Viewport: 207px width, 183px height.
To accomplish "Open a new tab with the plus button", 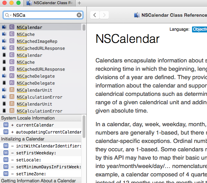I will point(79,3).
